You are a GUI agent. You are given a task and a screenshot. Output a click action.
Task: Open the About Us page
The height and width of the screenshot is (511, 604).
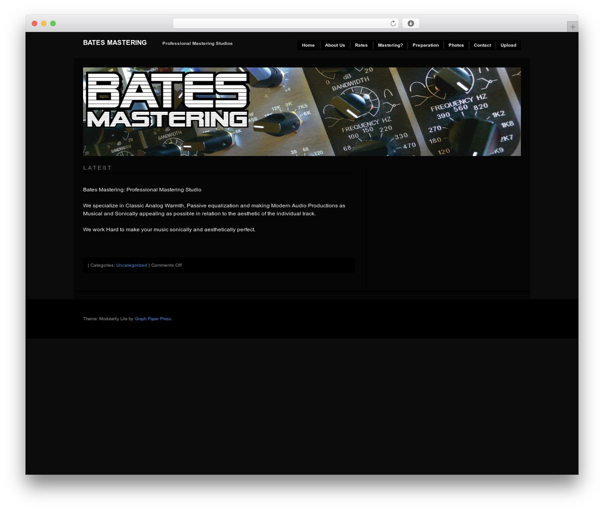coord(335,45)
